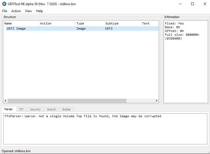Click the horizontal scrollbar thumb in Structure
The width and height of the screenshot is (210, 154).
coord(67,101)
